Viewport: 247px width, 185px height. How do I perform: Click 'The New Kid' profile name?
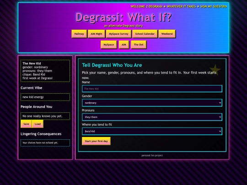32,63
